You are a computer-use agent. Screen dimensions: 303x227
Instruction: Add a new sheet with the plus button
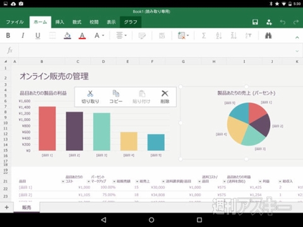pyautogui.click(x=7, y=207)
